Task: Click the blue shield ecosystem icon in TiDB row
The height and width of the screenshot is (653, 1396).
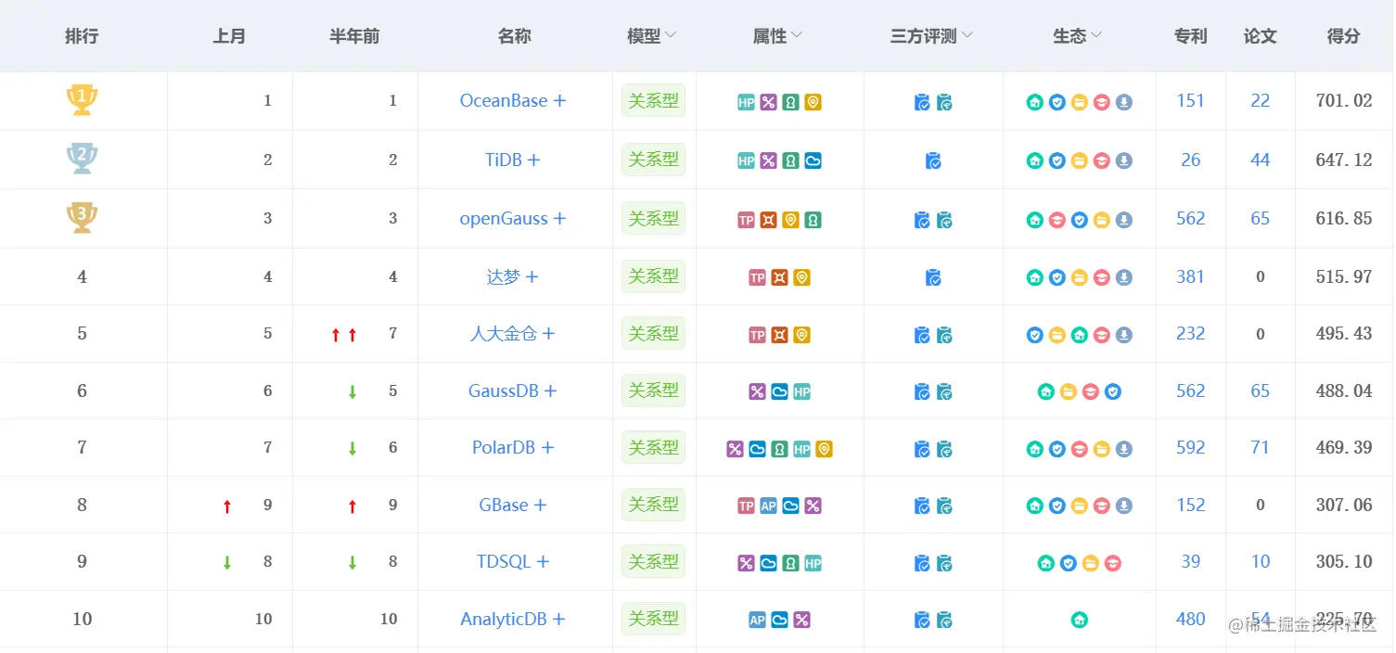Action: (1057, 160)
